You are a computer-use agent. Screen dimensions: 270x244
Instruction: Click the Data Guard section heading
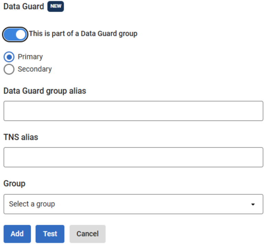24,7
